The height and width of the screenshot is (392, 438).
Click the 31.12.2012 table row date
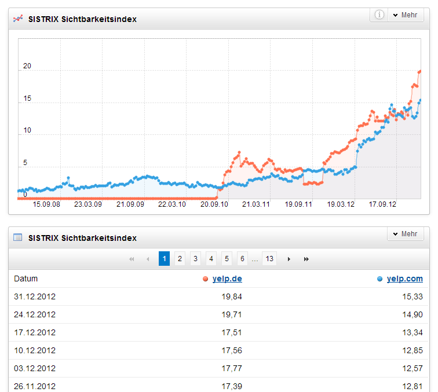tap(35, 297)
